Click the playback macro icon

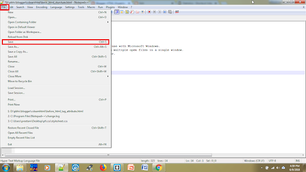pyautogui.click(x=159, y=12)
